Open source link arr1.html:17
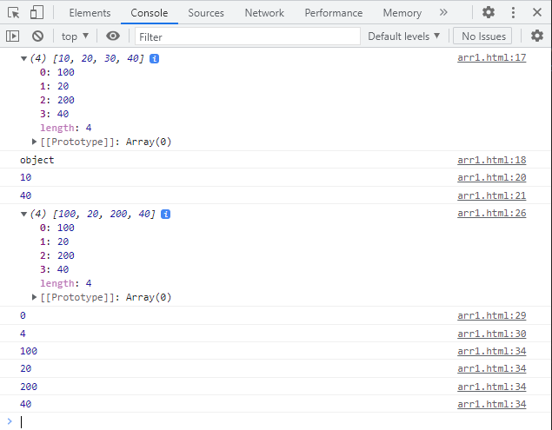Screen dimensions: 552x430 pos(491,57)
